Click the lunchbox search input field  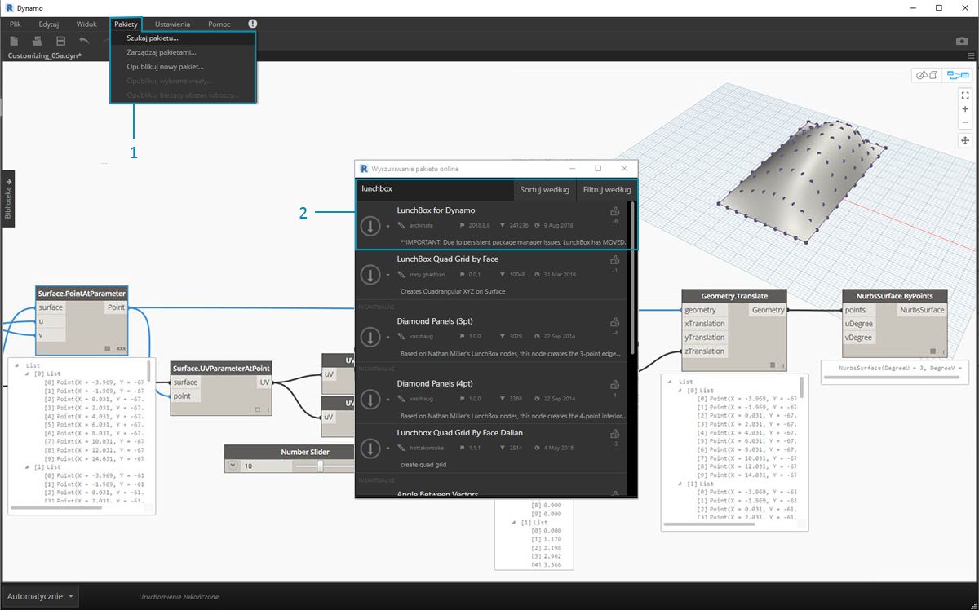pyautogui.click(x=435, y=189)
